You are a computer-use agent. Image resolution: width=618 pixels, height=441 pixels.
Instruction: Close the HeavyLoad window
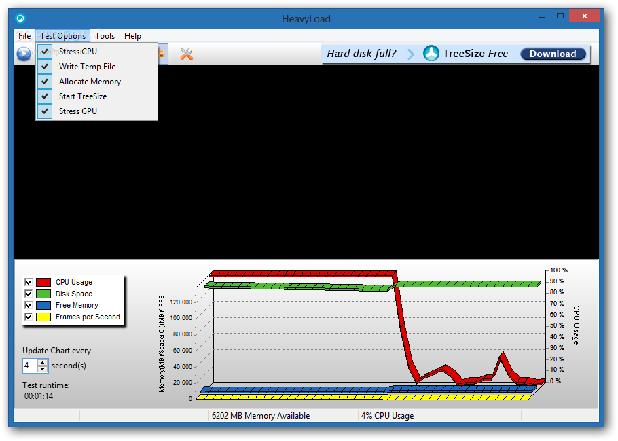(585, 16)
